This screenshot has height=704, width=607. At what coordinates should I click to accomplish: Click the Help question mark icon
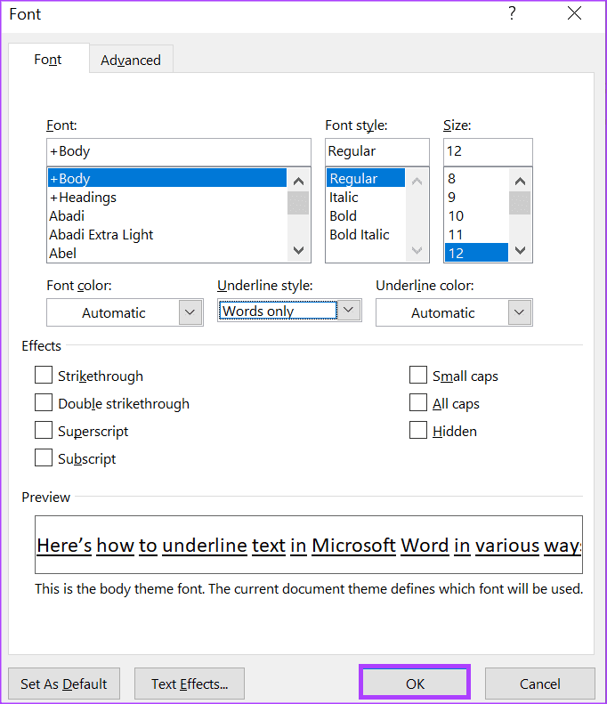click(x=512, y=13)
